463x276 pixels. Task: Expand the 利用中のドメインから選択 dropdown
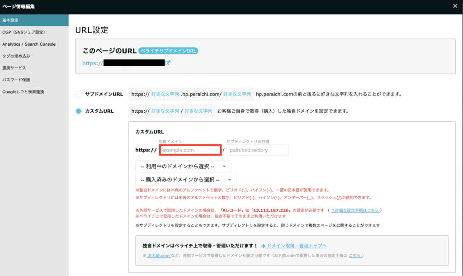pos(183,167)
